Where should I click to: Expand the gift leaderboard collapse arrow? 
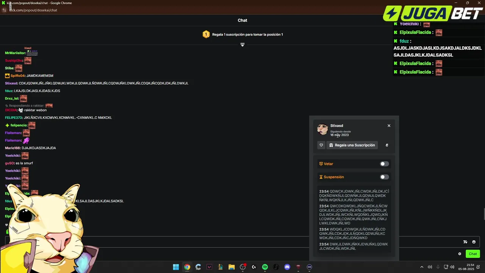click(242, 45)
